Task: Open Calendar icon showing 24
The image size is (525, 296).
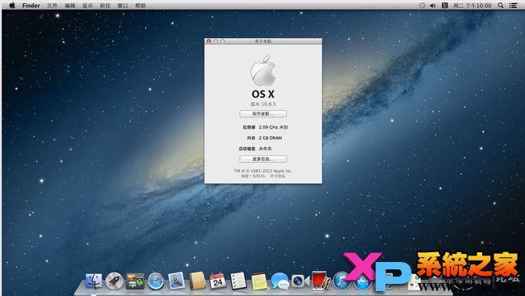Action: click(x=218, y=281)
